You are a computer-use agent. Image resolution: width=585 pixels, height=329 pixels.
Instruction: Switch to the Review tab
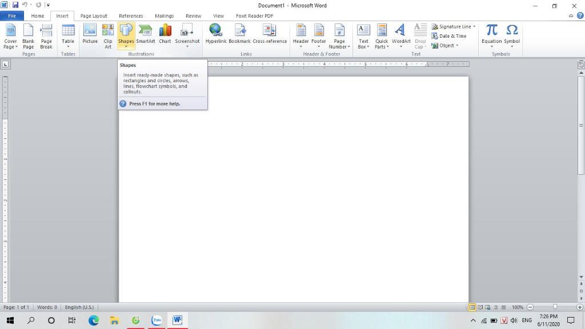193,15
